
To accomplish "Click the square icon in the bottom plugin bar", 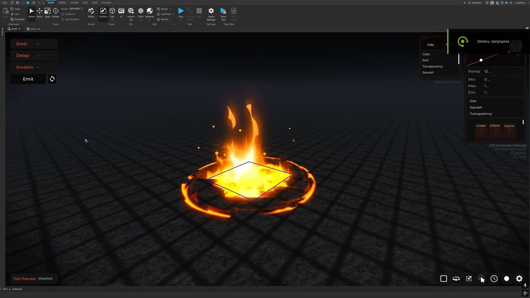I will (x=443, y=279).
